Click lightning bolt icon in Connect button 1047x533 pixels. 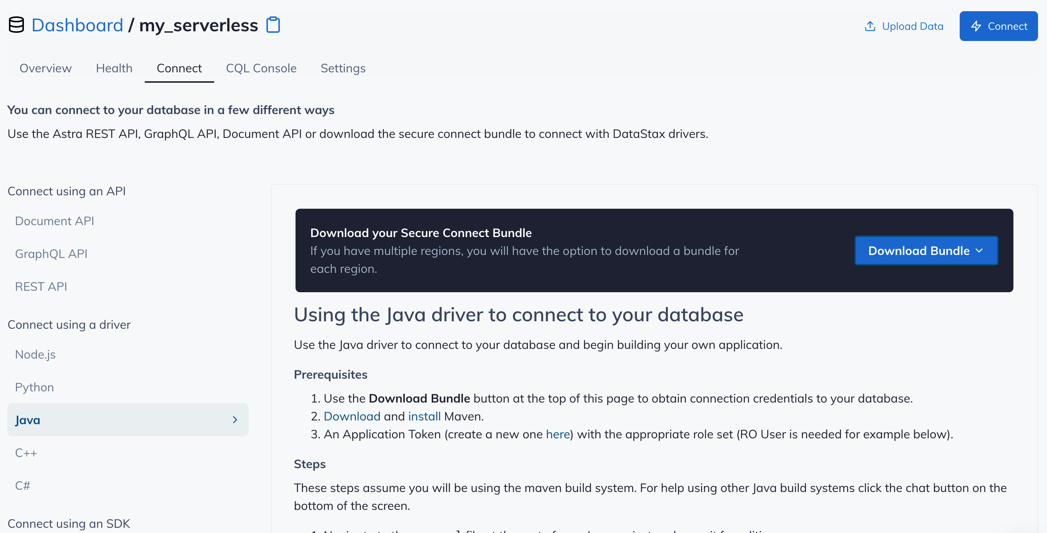pos(976,26)
